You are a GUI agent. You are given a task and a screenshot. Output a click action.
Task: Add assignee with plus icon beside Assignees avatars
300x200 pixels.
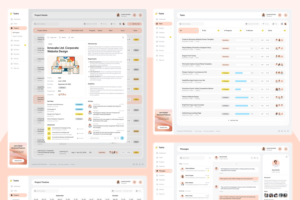[65, 94]
